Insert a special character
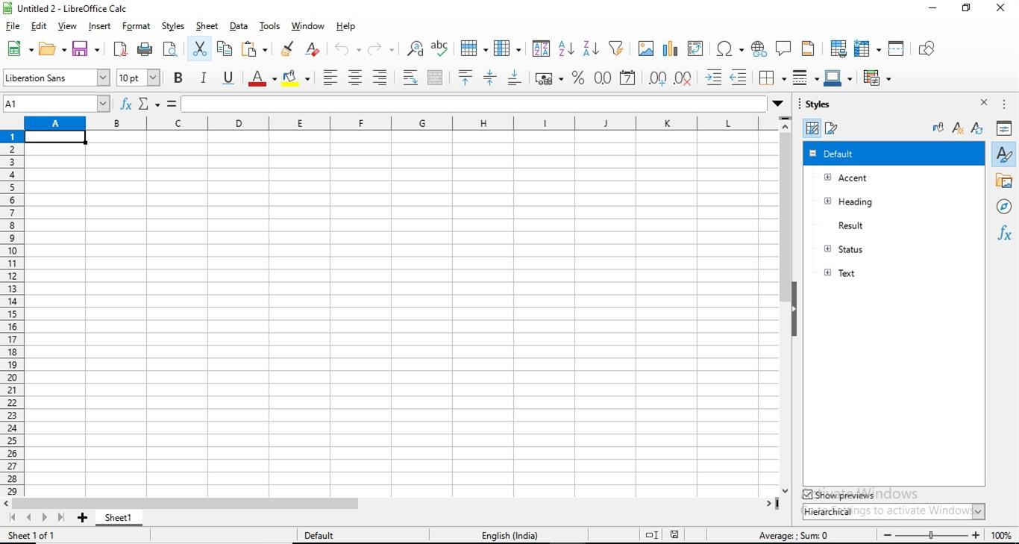 [724, 49]
